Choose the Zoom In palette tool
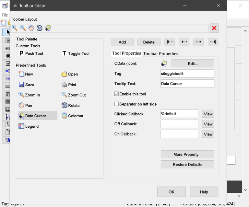Screen dimensions: 249x207 [x=29, y=95]
